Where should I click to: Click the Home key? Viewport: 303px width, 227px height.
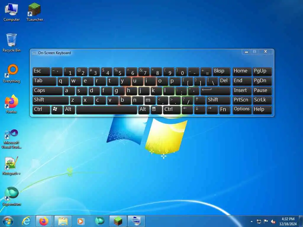pos(242,72)
